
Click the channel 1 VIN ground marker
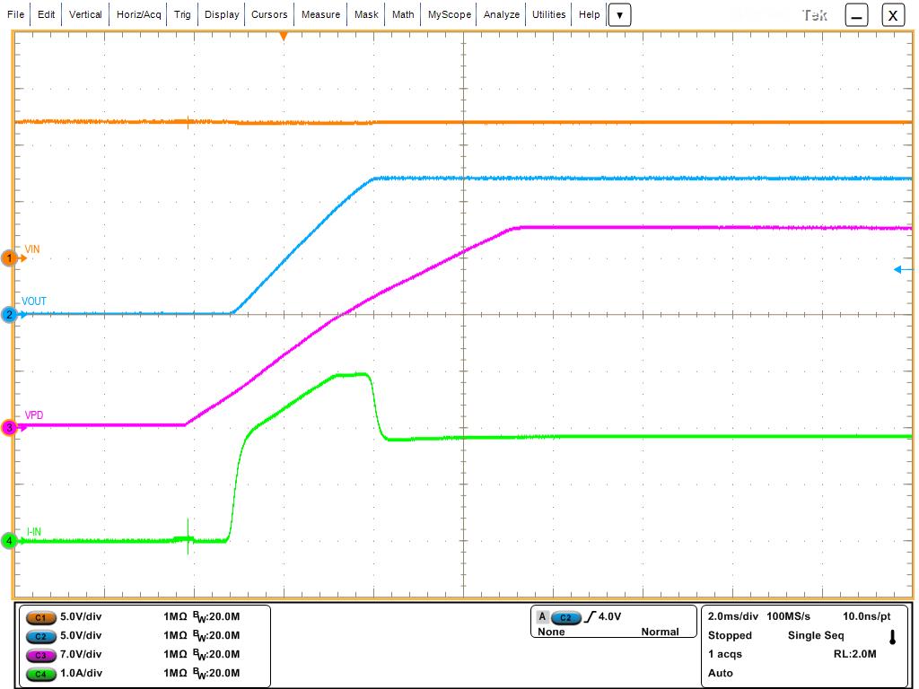(x=10, y=258)
